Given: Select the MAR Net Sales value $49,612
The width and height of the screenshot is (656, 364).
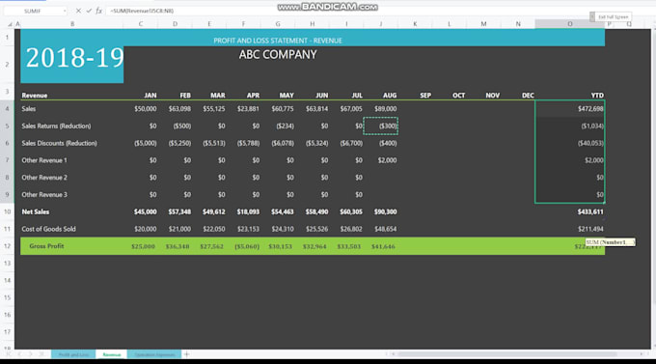Looking at the screenshot, I should pos(214,211).
